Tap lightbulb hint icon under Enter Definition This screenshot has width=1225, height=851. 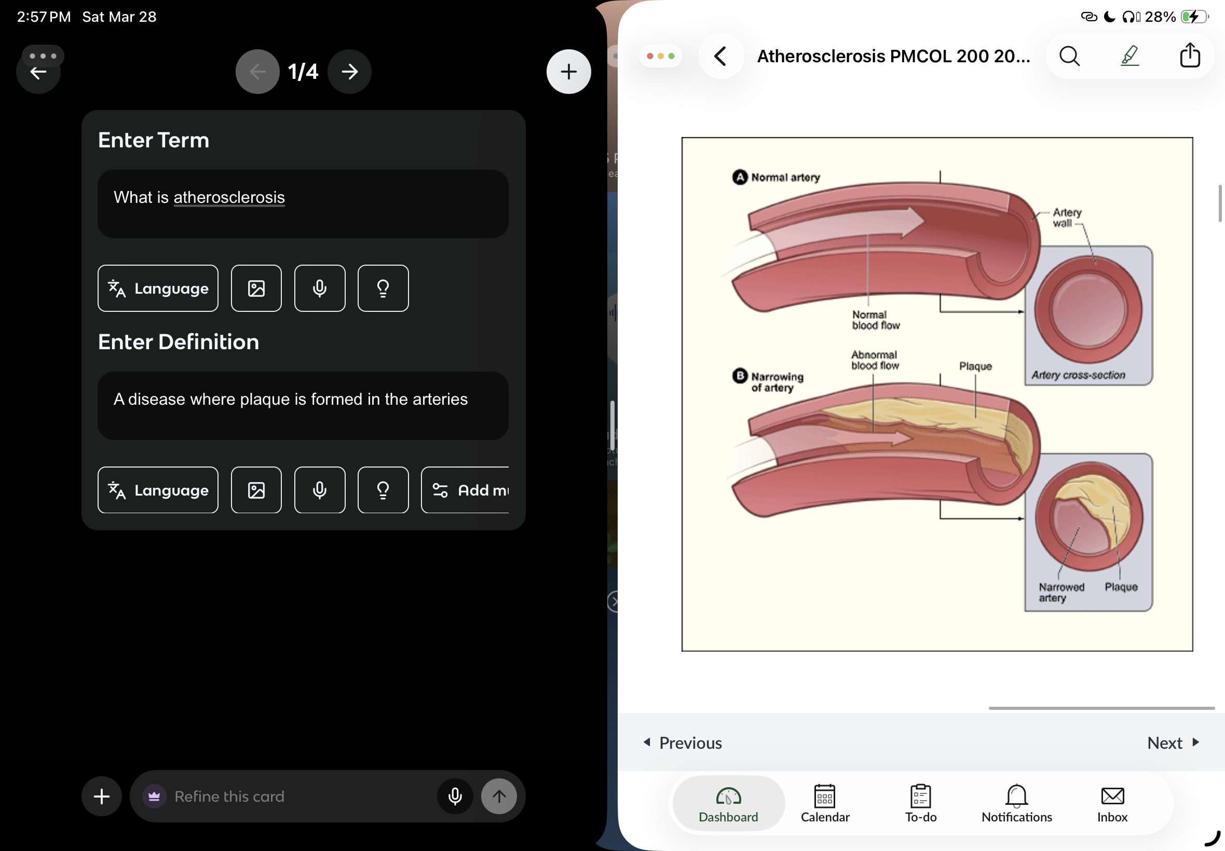383,490
